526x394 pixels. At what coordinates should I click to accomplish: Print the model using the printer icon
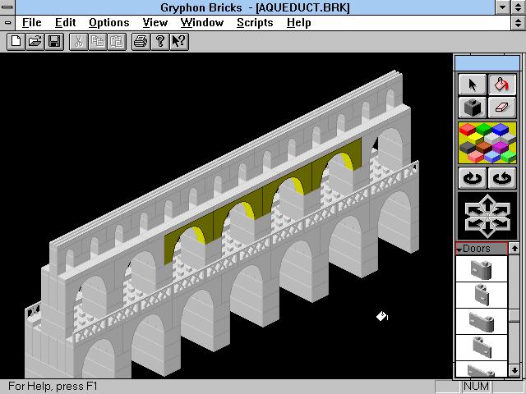(141, 42)
